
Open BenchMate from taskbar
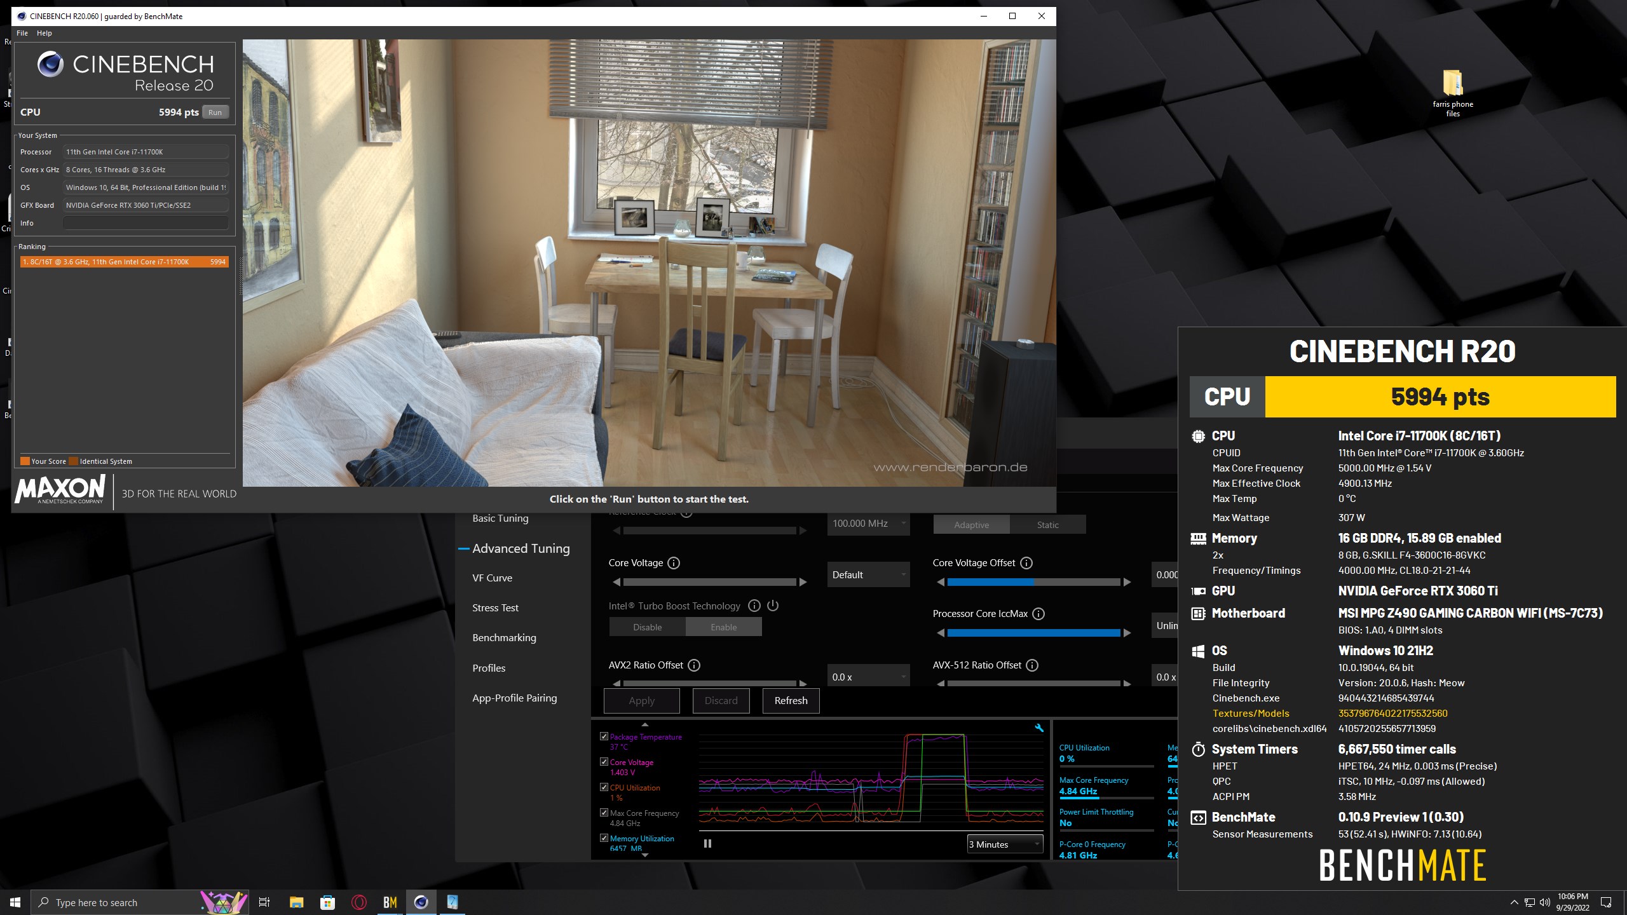(390, 902)
